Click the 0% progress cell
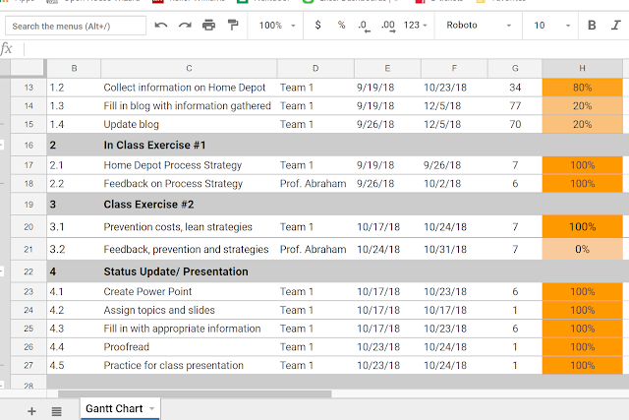629x420 pixels. point(582,250)
